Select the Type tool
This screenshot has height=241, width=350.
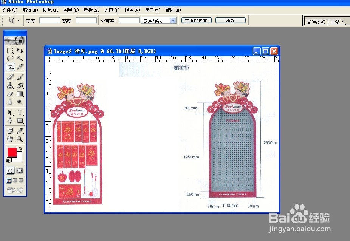[20, 112]
